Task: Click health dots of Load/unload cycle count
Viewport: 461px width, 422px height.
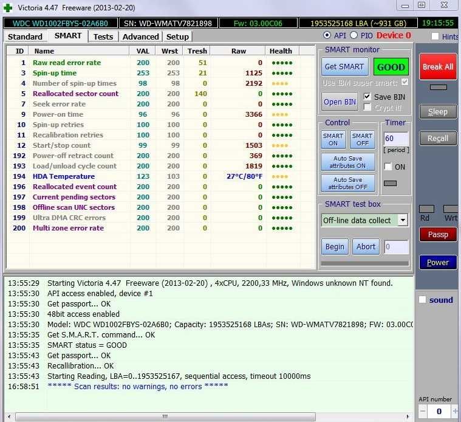Action: [x=282, y=166]
